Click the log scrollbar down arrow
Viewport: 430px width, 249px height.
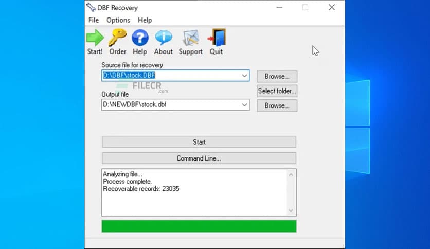pos(291,210)
